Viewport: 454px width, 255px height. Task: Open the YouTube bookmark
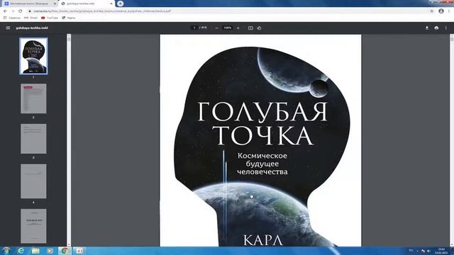pos(50,18)
